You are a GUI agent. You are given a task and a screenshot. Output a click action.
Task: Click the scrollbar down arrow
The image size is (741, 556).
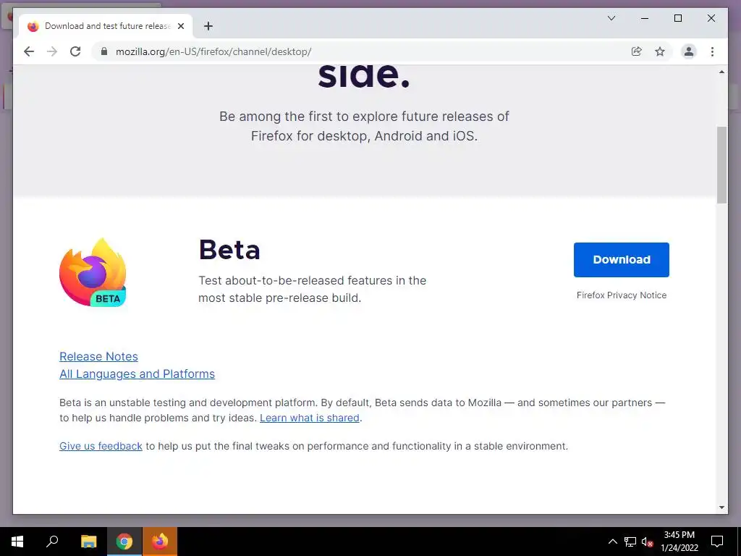pos(721,507)
